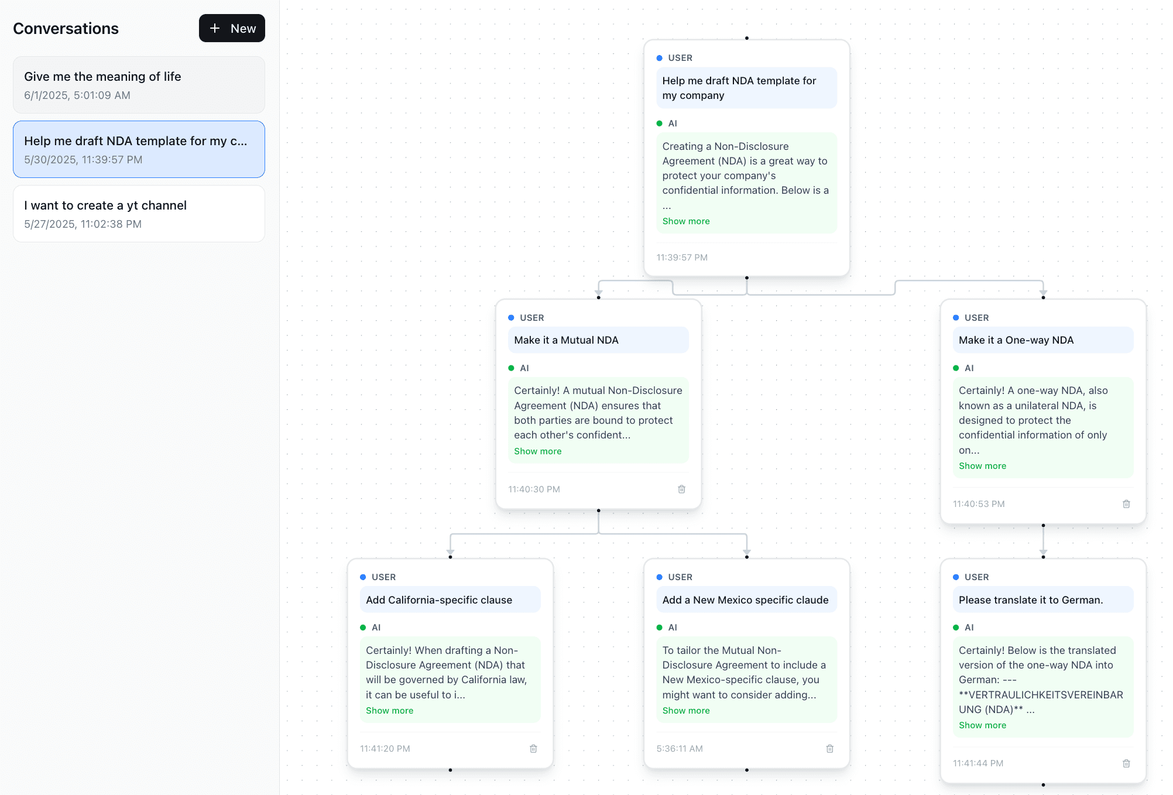1173x795 pixels.
Task: Click the '11:40:30 PM' timestamp
Action: tap(534, 489)
